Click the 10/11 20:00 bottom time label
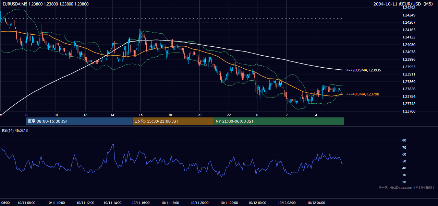438x206 pixels. click(199, 203)
